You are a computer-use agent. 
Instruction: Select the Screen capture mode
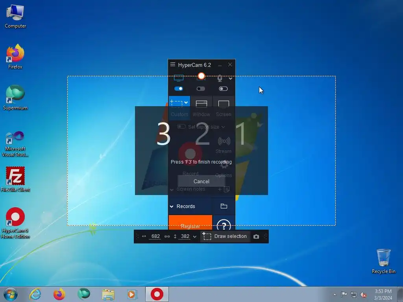[224, 108]
